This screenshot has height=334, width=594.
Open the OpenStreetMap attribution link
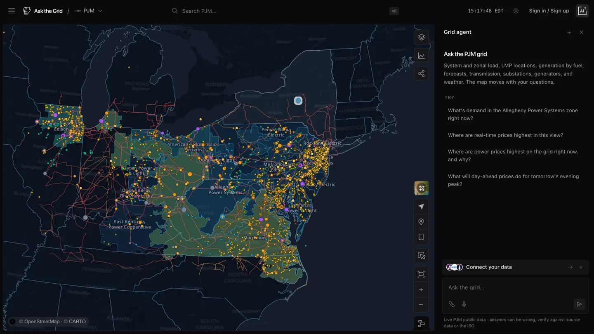coord(39,322)
